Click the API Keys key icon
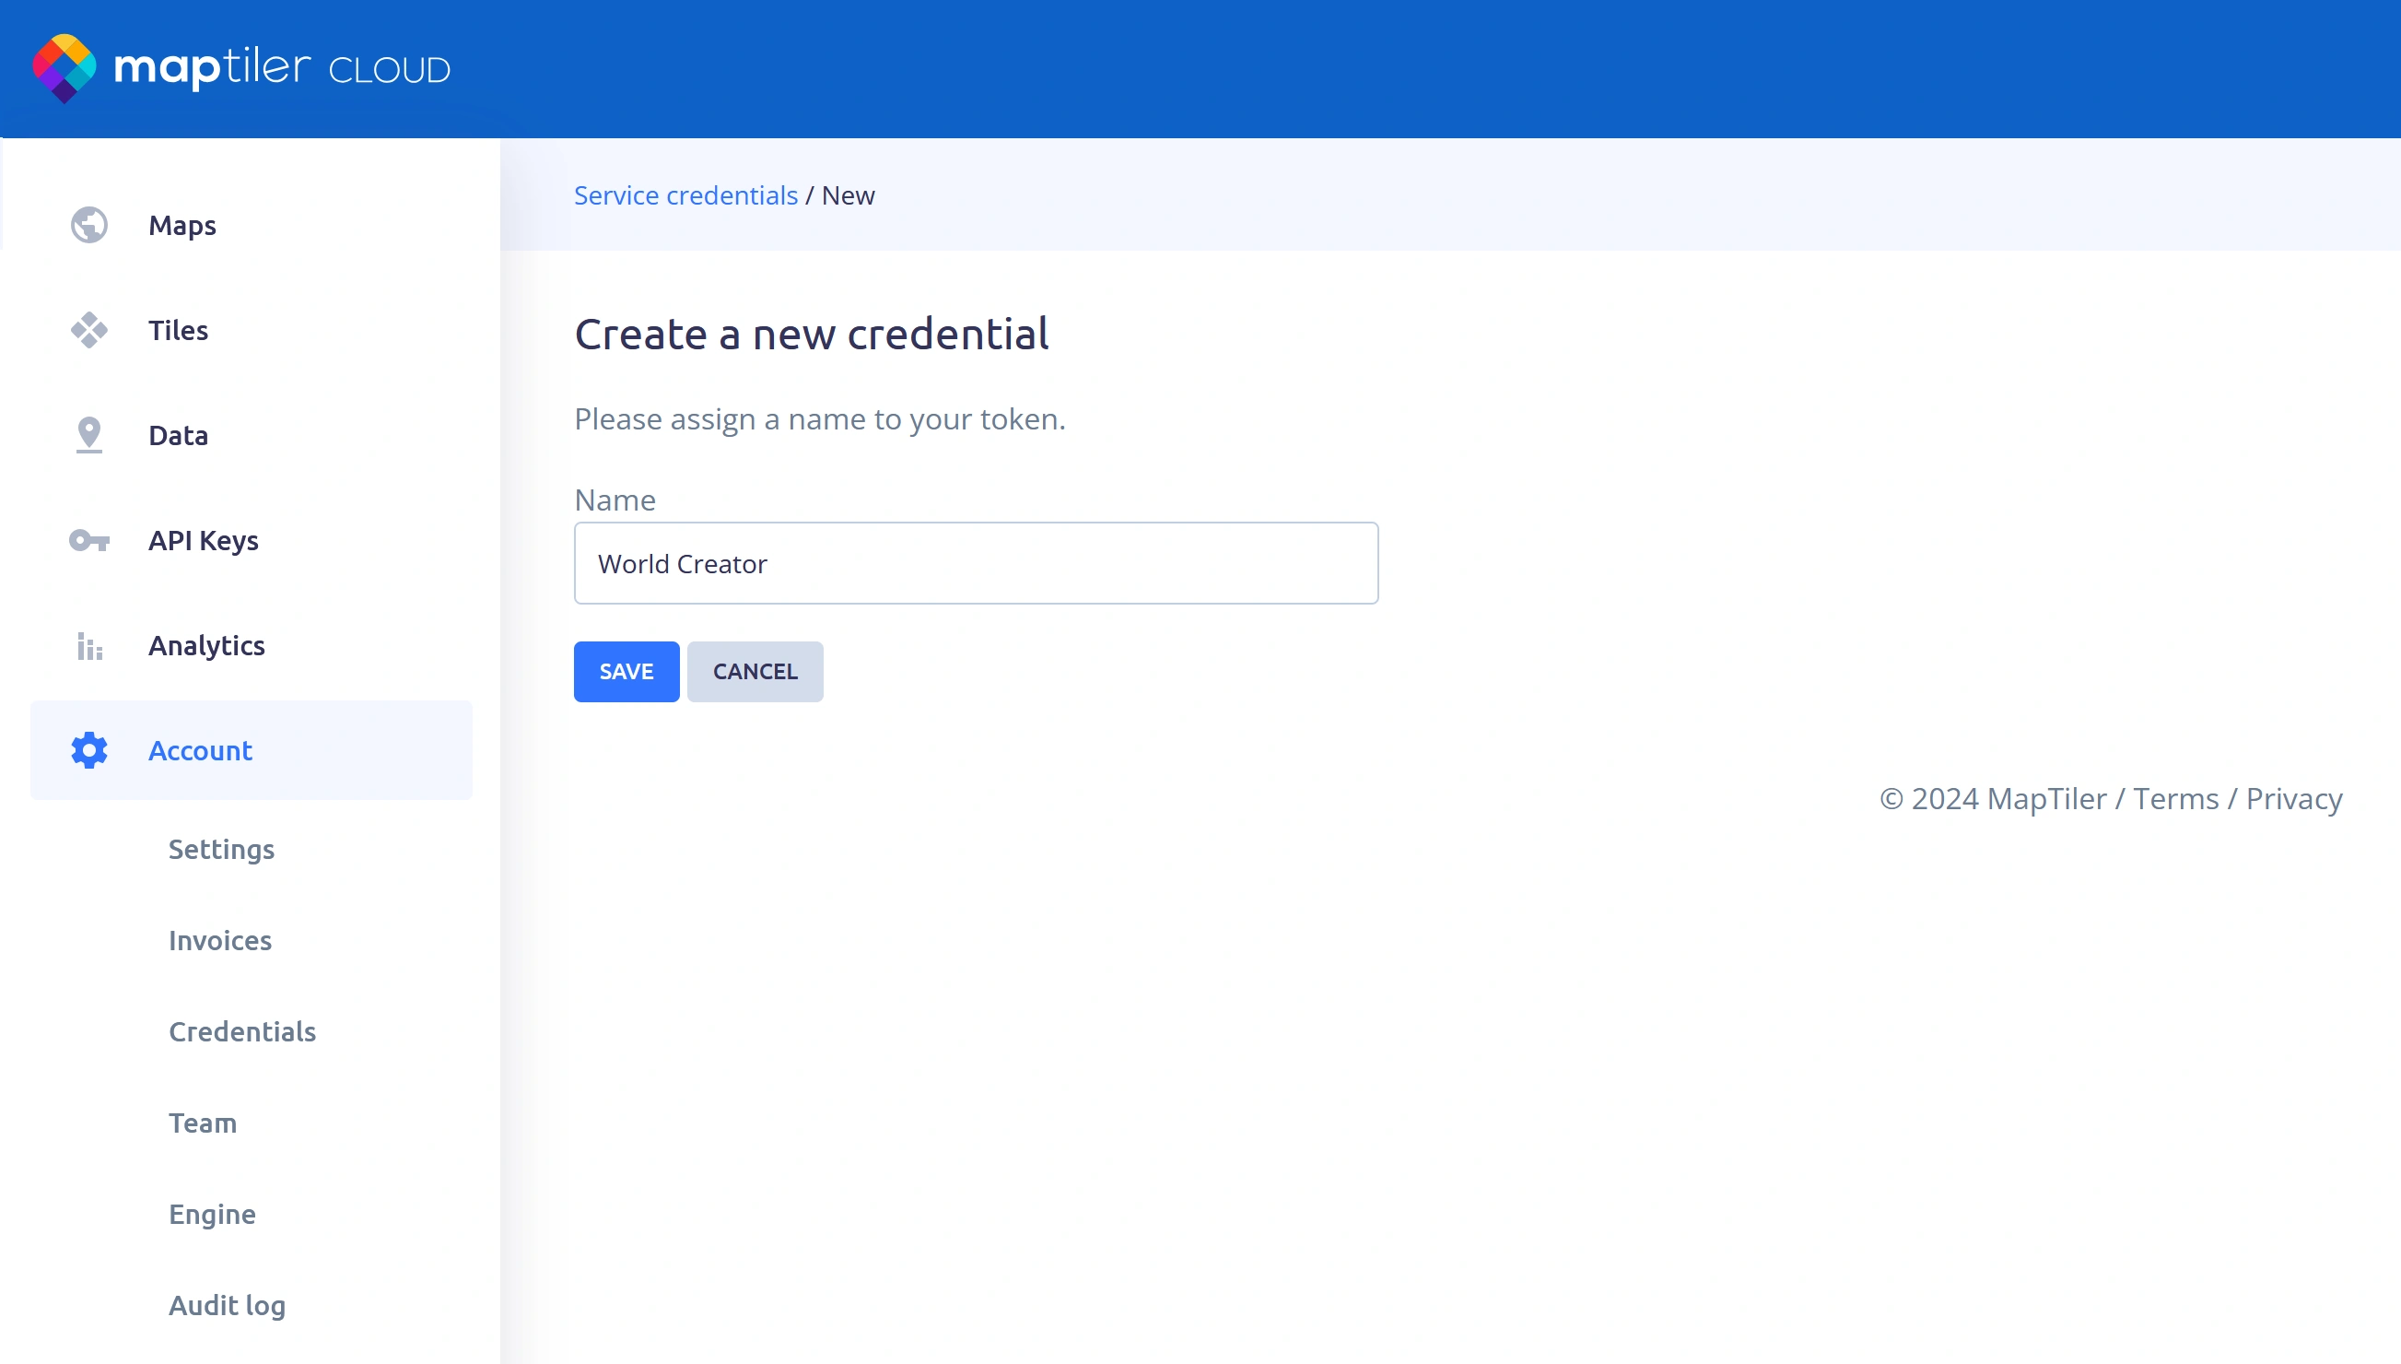 pyautogui.click(x=89, y=541)
